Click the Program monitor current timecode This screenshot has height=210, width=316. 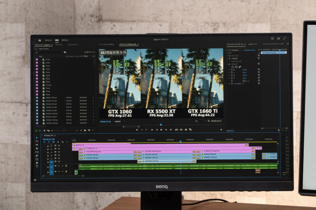105,122
